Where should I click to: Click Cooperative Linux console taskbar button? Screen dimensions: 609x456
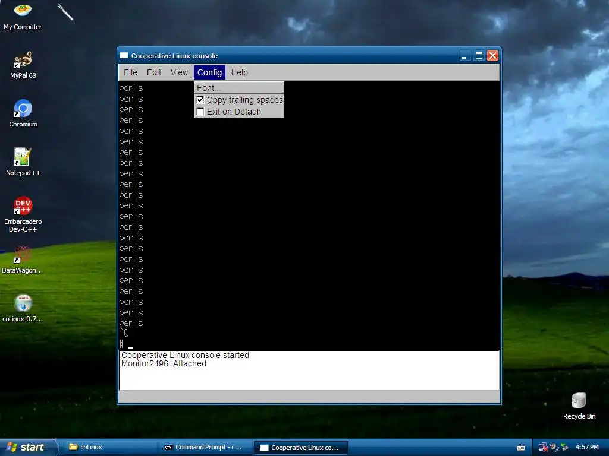tap(300, 448)
